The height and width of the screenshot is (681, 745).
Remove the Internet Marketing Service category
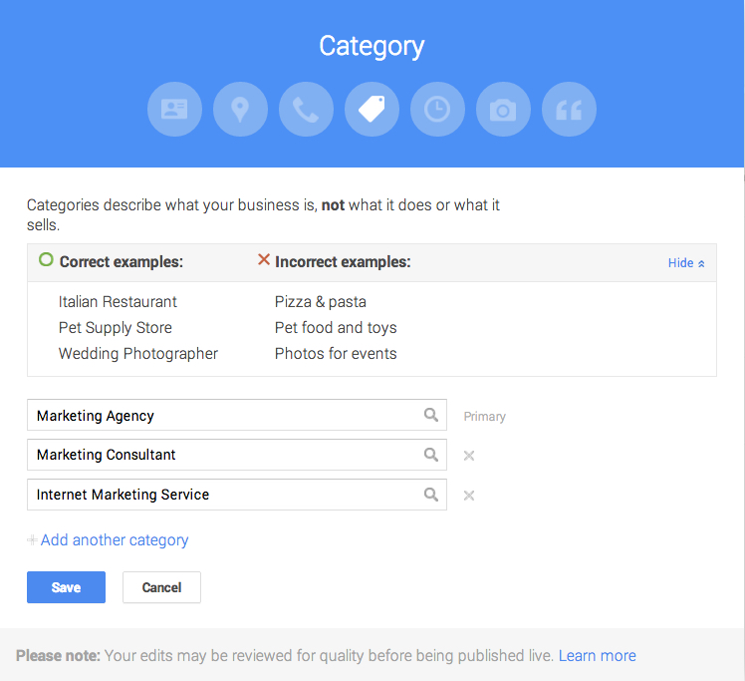[x=469, y=496]
